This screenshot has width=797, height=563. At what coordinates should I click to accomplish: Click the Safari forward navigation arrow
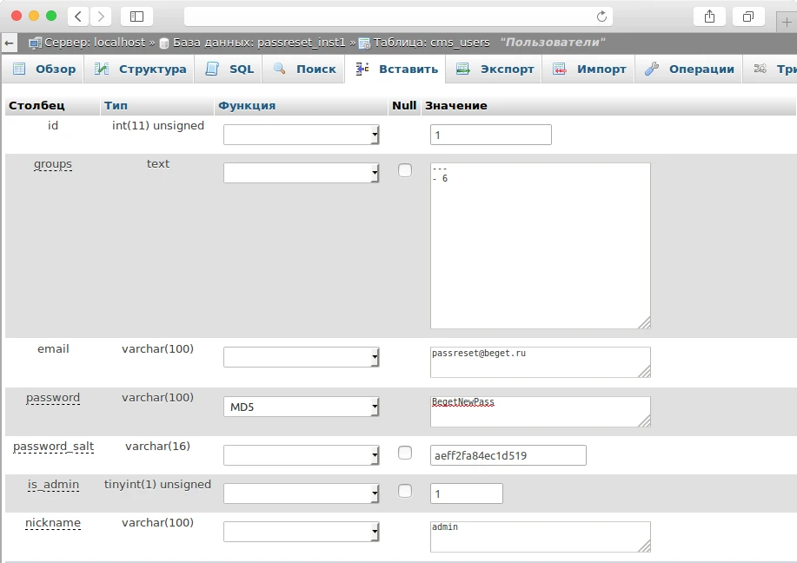[101, 17]
